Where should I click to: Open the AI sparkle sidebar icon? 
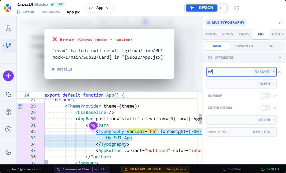(8, 95)
